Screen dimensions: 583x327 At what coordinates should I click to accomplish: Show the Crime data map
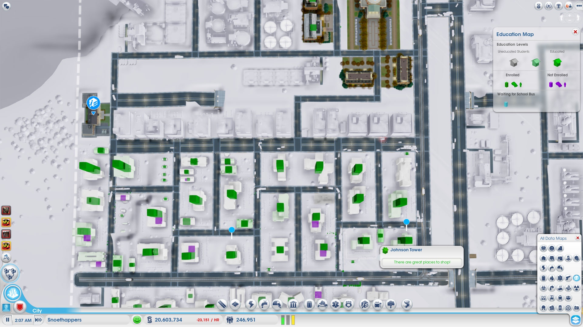(x=568, y=278)
